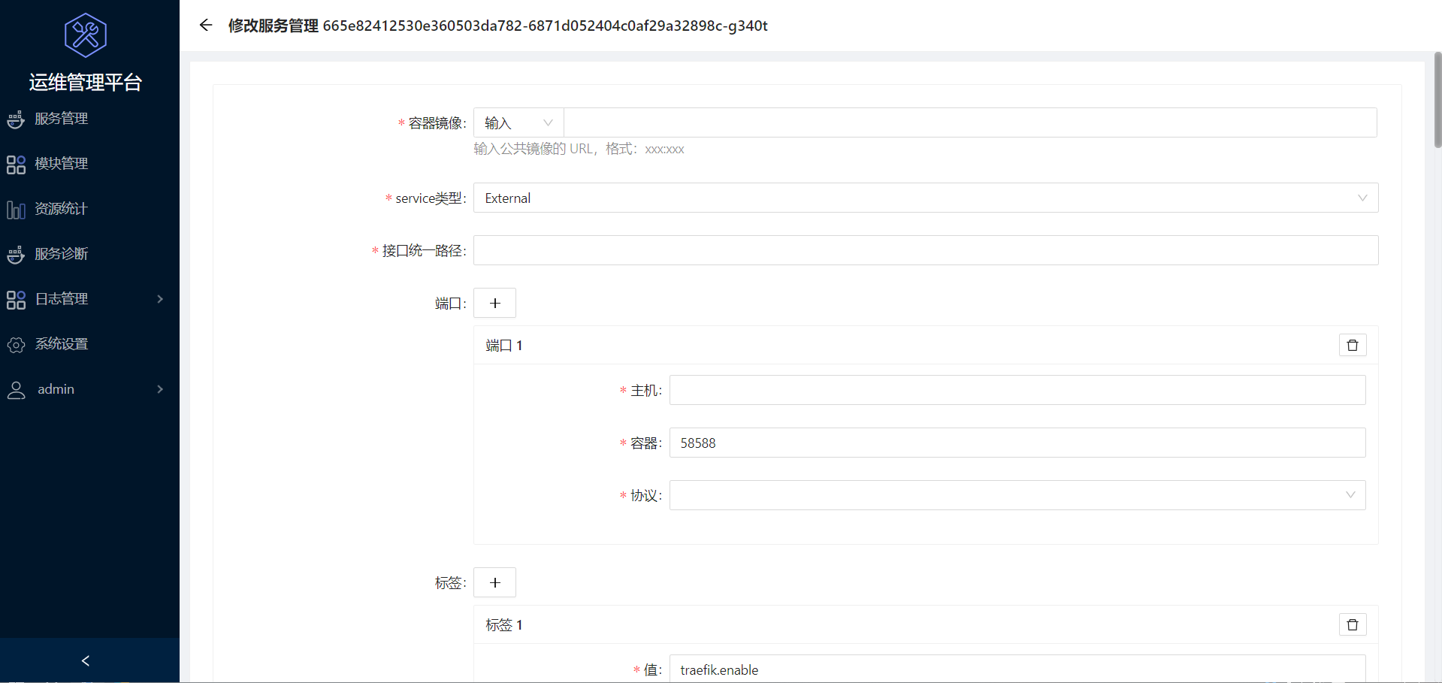Screen dimensions: 1442x683
Task: Delete 端口 1 with trash icon
Action: click(x=1353, y=345)
